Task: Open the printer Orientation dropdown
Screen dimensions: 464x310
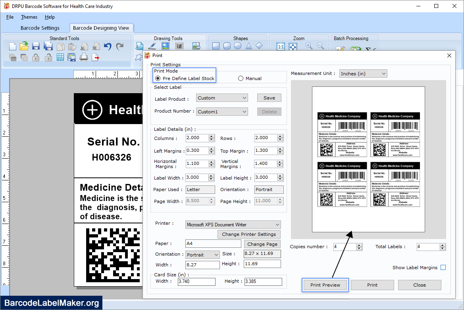Action: click(x=216, y=254)
